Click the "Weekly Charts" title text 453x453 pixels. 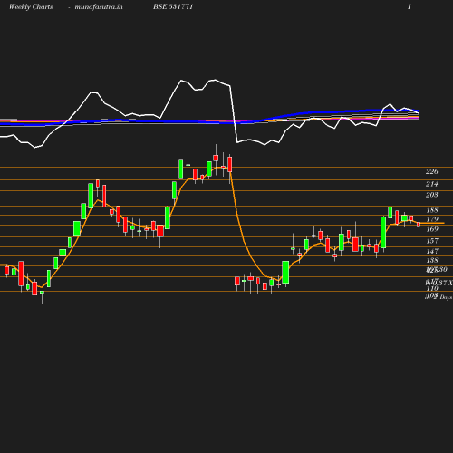(31, 6)
